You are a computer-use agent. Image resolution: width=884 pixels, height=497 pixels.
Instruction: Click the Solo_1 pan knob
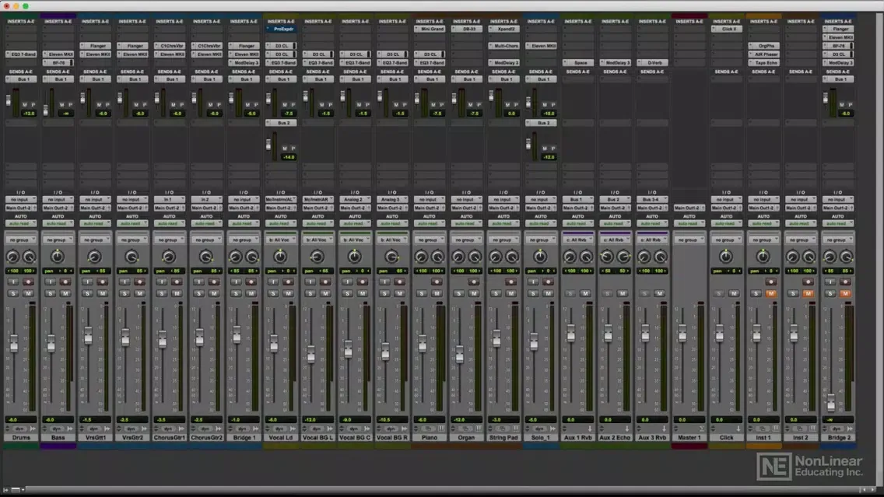point(540,257)
